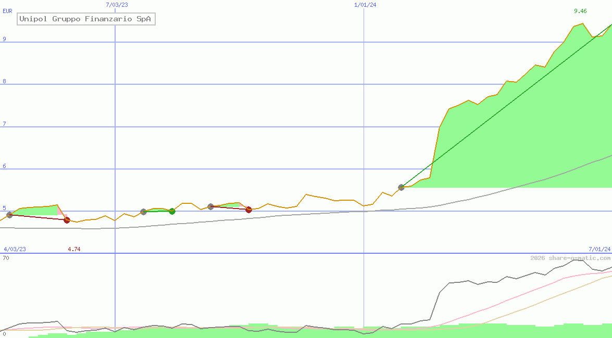Click the gray marker preceding the second red dot
The width and height of the screenshot is (612, 338).
click(x=210, y=206)
